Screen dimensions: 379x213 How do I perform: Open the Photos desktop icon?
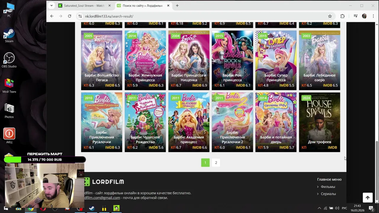[9, 111]
